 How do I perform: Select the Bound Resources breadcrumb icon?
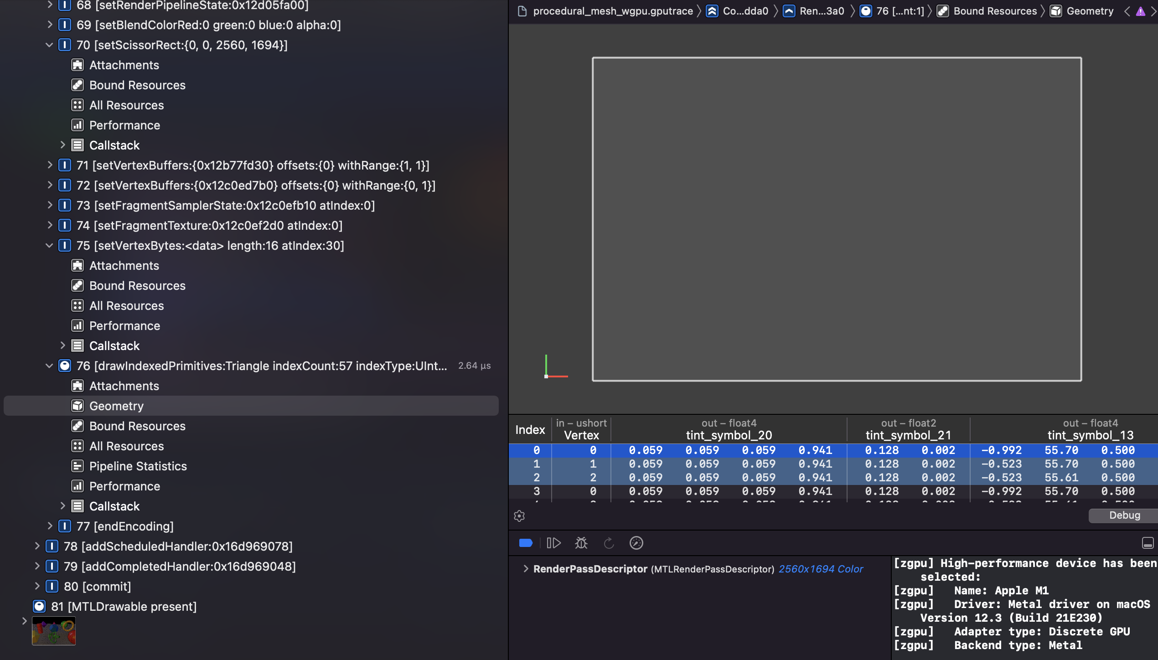click(943, 11)
